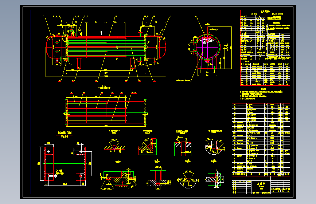This screenshot has width=316, height=204.
Task: Click the left elliptical head of the exchanger
Action: coord(49,47)
